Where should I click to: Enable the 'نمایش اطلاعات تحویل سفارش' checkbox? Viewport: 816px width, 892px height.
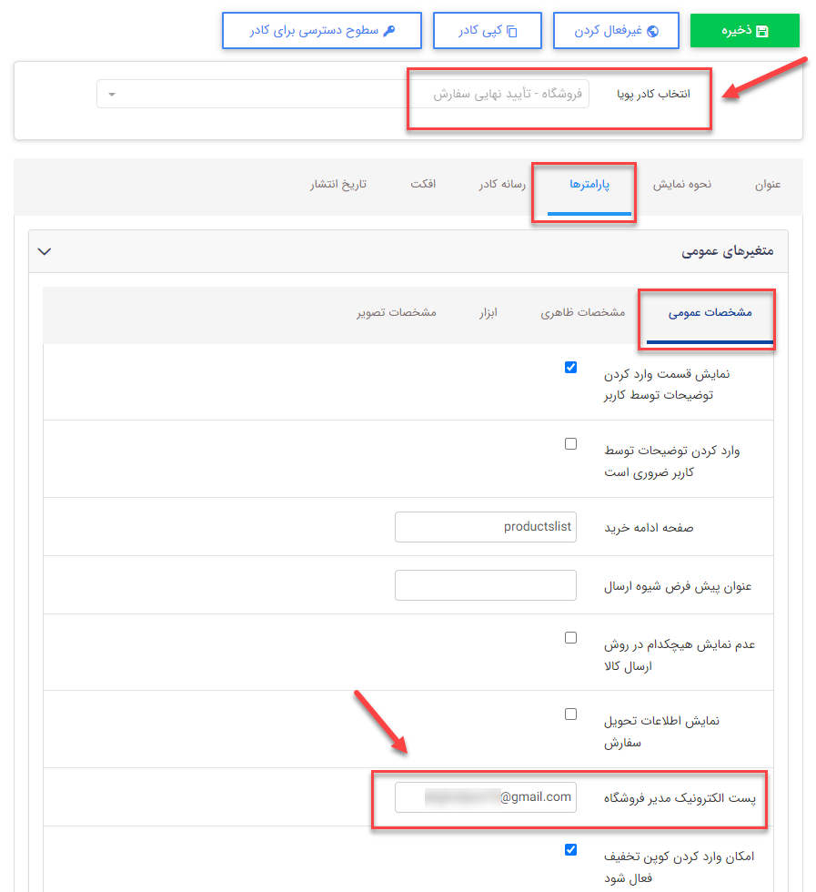point(570,714)
